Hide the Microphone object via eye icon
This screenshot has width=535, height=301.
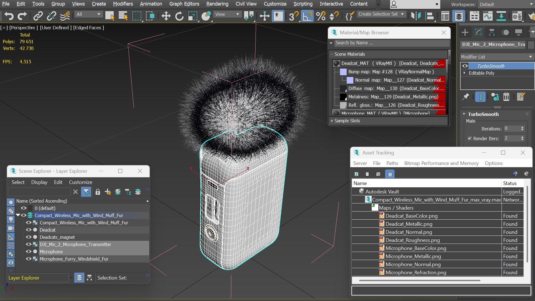[28, 252]
